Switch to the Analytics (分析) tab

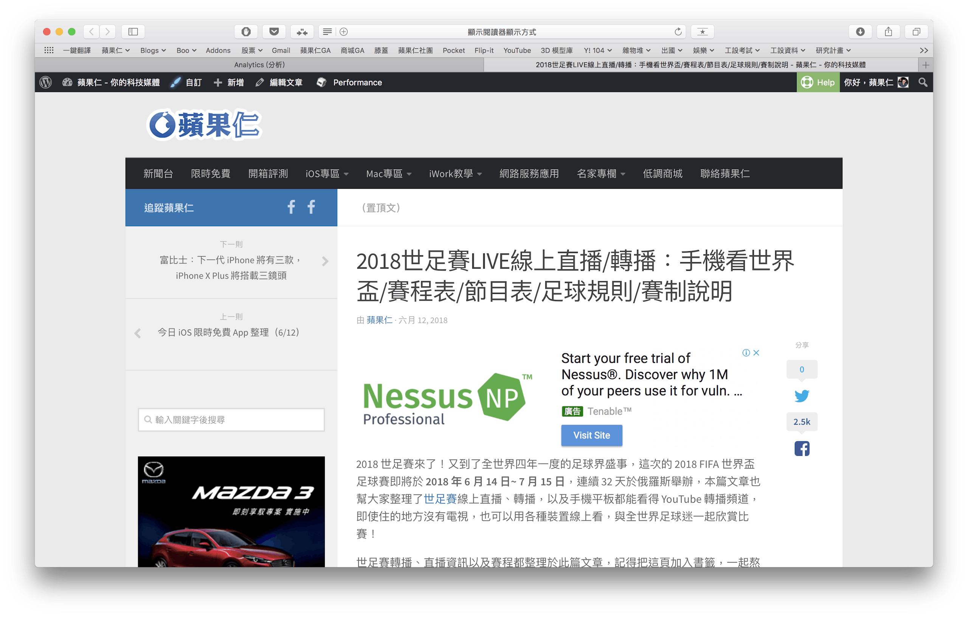[x=259, y=65]
